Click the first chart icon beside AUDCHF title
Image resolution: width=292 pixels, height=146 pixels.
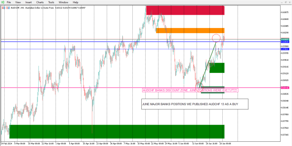4,8
